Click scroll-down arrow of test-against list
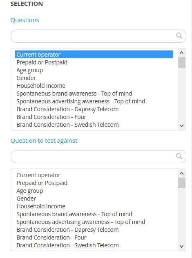Viewport: 192px width, 258px height. pos(181,246)
